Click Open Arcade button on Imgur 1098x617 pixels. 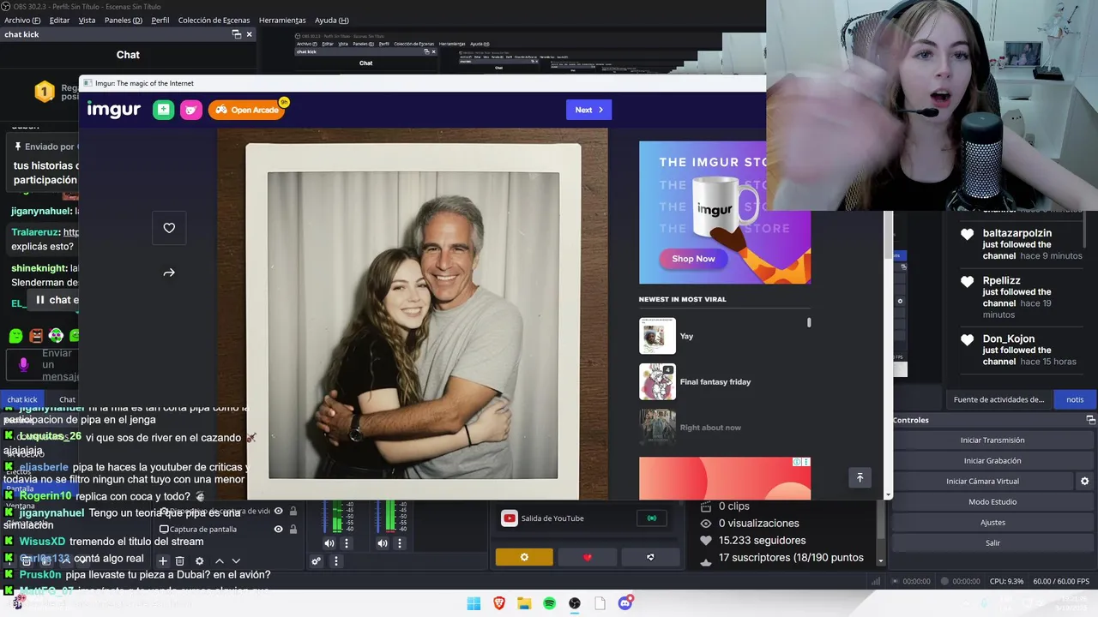pyautogui.click(x=247, y=110)
